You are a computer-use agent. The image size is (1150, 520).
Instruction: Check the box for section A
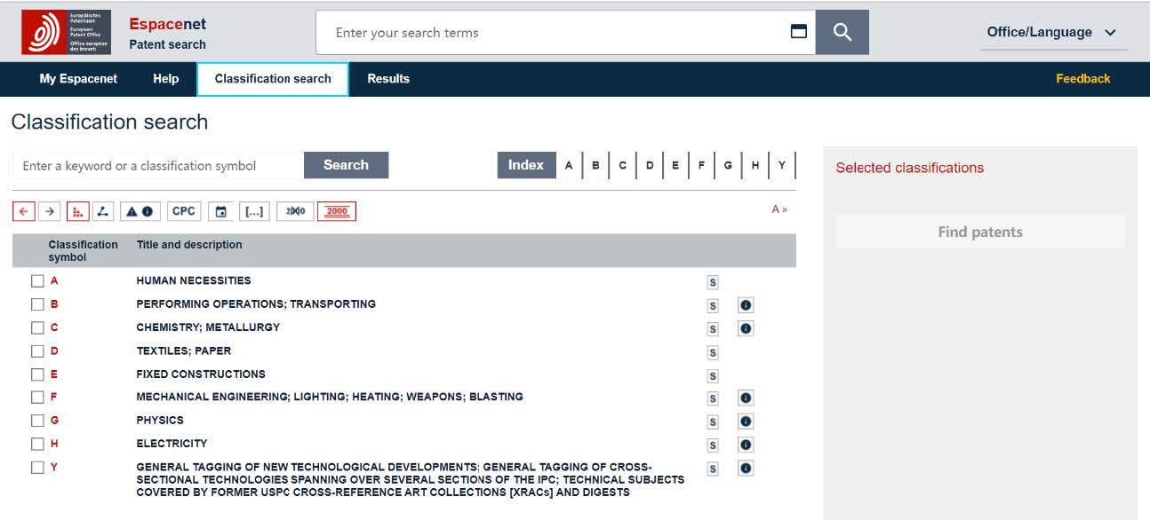pos(37,281)
